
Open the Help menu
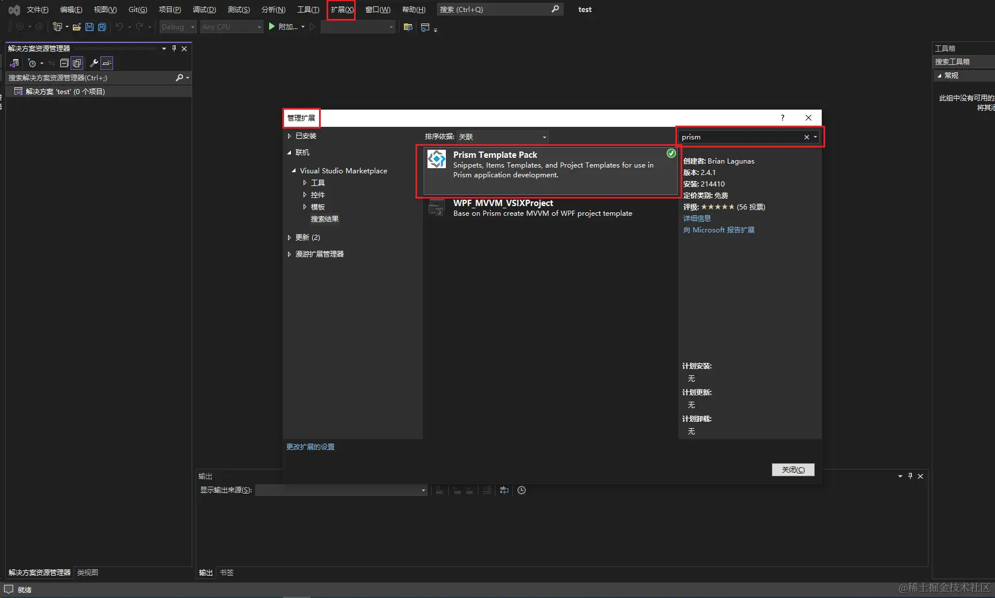pyautogui.click(x=414, y=10)
